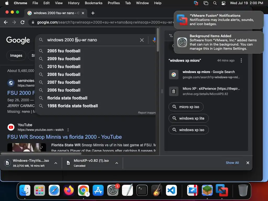Viewport: 268px width, 201px height.
Task: Expand options for Windows-TinyVista iso download
Action: 56,163
